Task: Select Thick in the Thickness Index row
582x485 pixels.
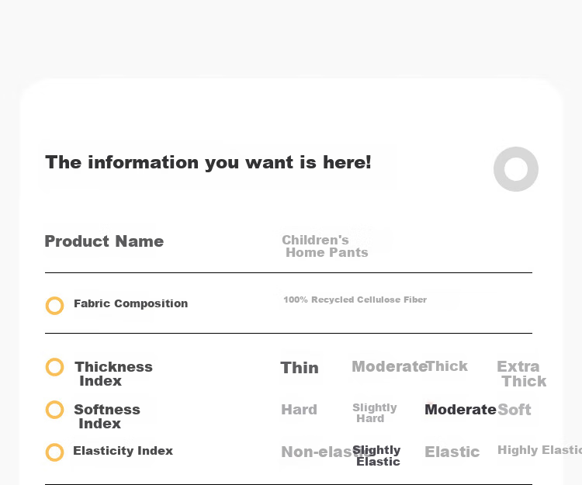Action: 447,366
